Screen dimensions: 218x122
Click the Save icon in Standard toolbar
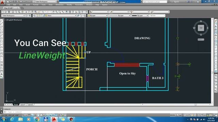9,12
